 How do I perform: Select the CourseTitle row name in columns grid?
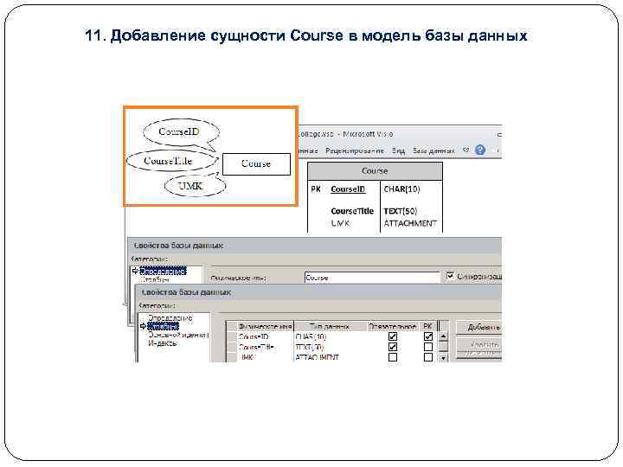257,347
